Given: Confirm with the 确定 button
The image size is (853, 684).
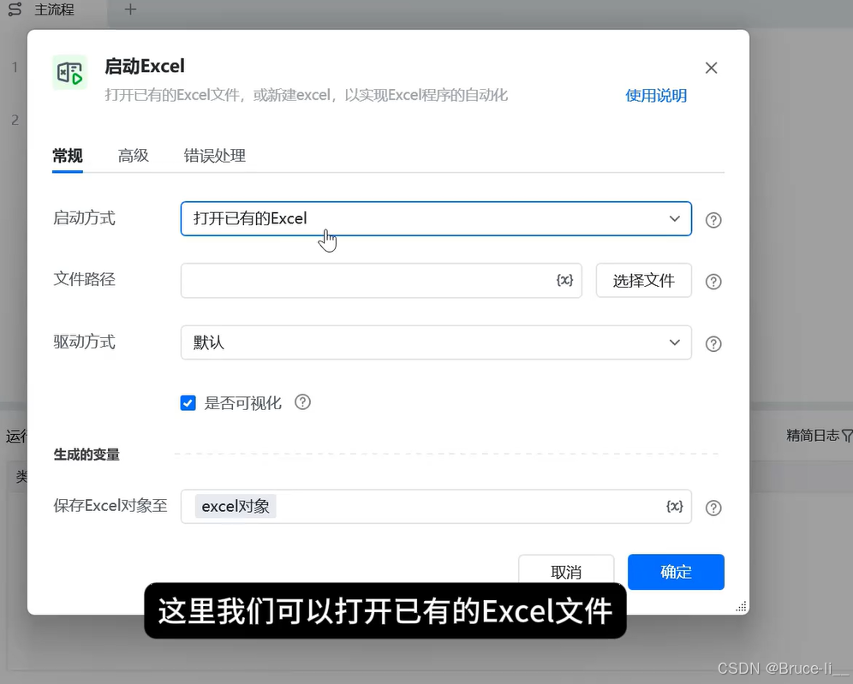Looking at the screenshot, I should coord(676,572).
